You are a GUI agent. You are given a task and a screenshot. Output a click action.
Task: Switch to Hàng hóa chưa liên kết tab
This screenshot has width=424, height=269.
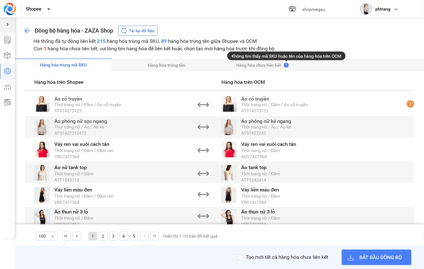tap(258, 65)
